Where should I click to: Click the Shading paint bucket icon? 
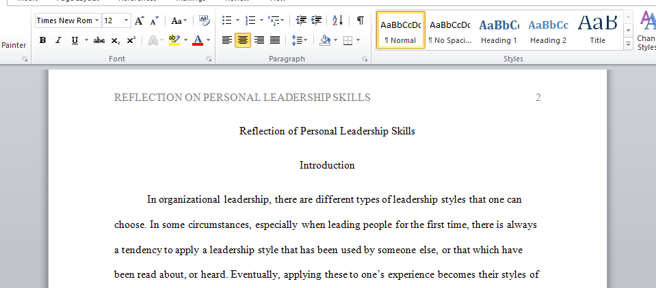[x=325, y=40]
